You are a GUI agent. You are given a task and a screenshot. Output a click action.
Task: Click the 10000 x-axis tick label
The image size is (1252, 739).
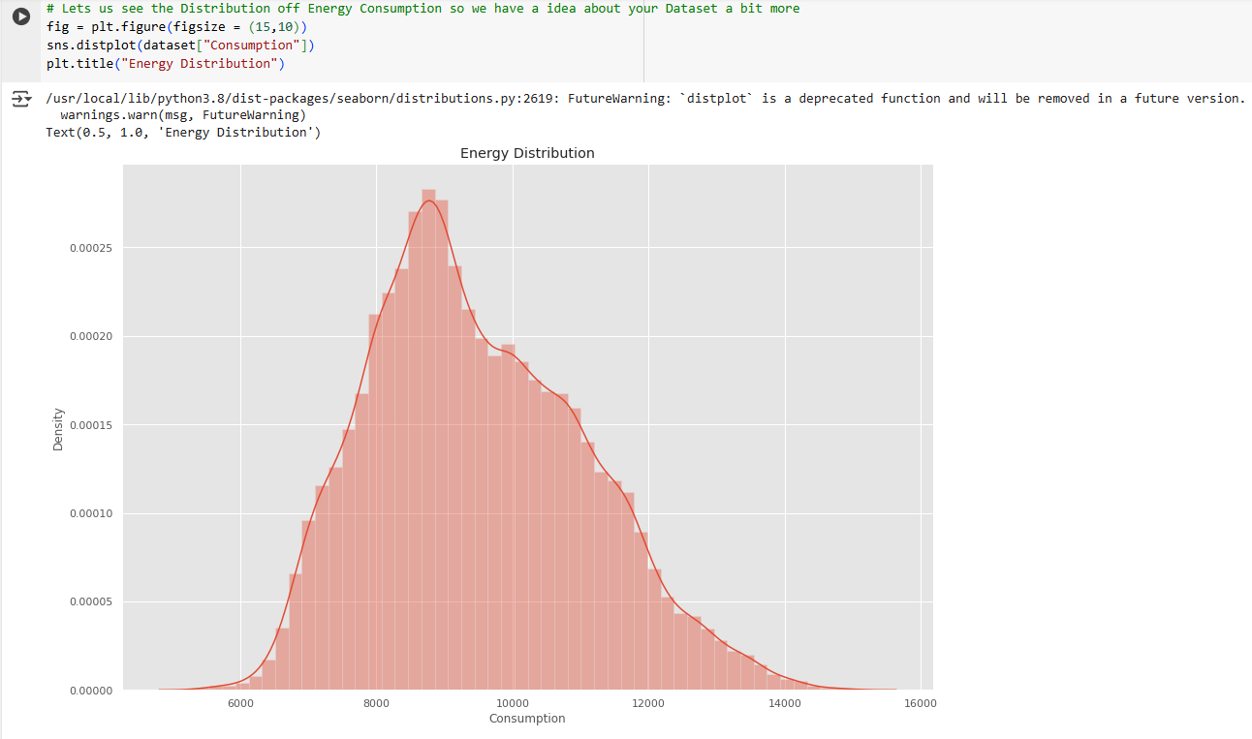point(512,703)
